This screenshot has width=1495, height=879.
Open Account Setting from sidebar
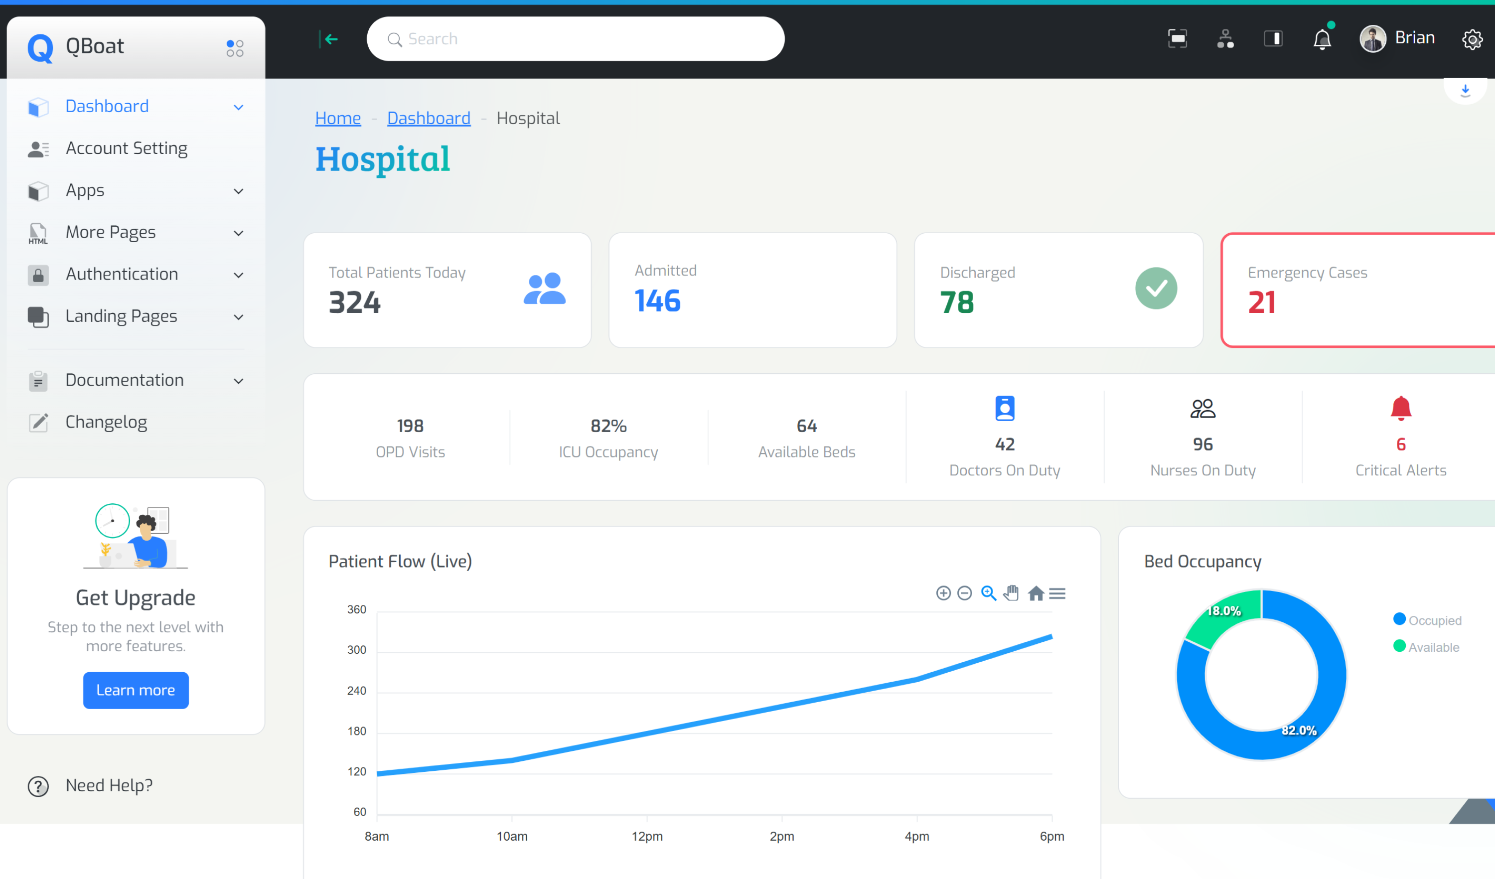pos(127,148)
